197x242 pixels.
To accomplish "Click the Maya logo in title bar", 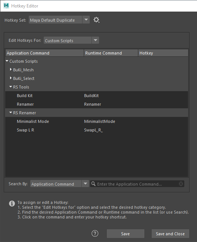I will click(x=6, y=6).
